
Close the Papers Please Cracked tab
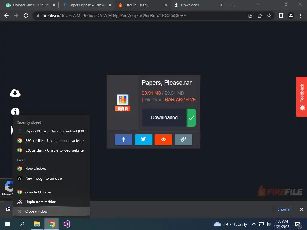pos(110,5)
